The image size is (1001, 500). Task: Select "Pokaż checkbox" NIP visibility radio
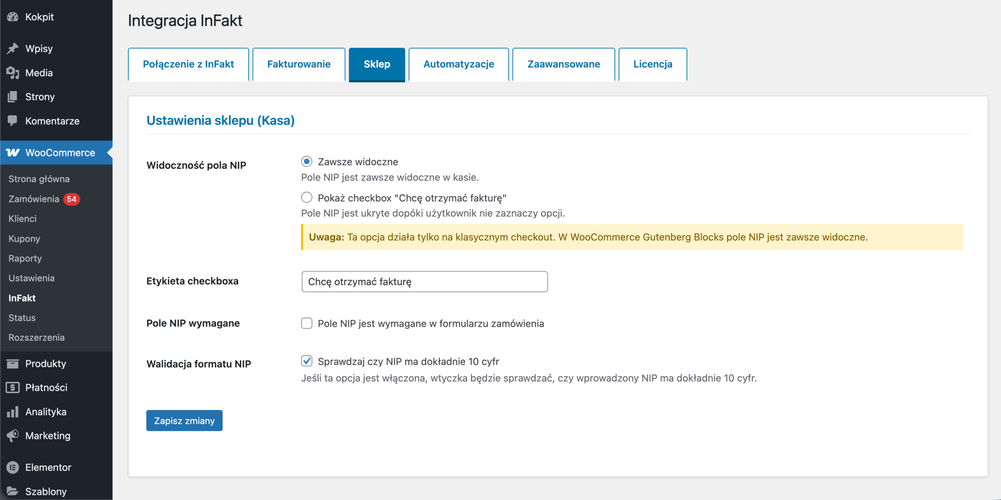tap(307, 198)
